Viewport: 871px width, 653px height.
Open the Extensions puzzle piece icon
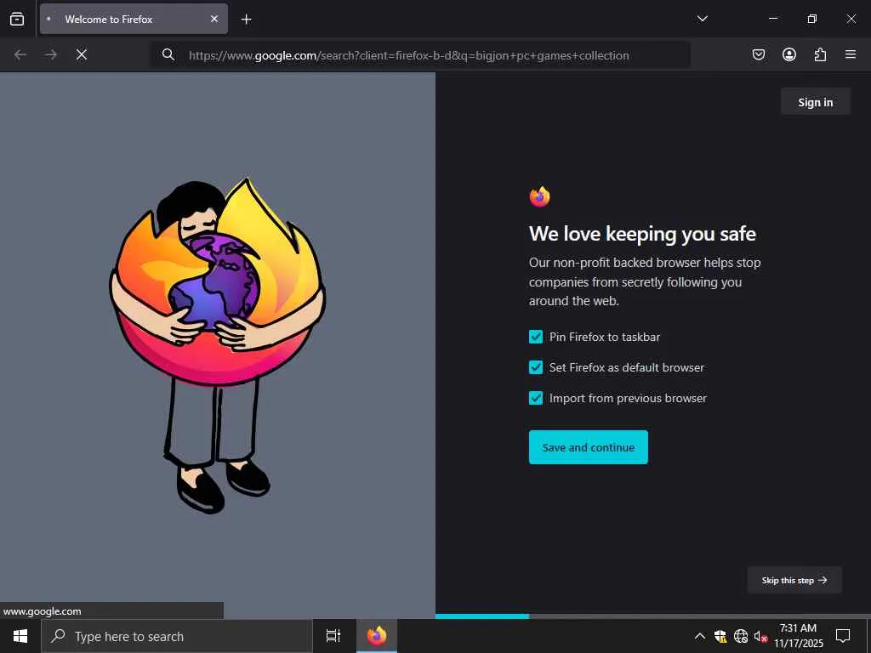(x=820, y=54)
